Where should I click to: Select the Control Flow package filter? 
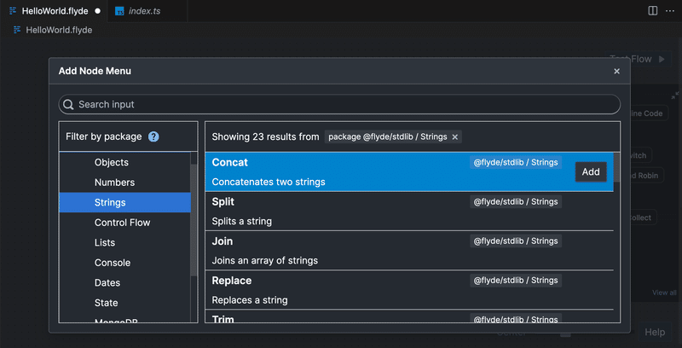tap(122, 223)
